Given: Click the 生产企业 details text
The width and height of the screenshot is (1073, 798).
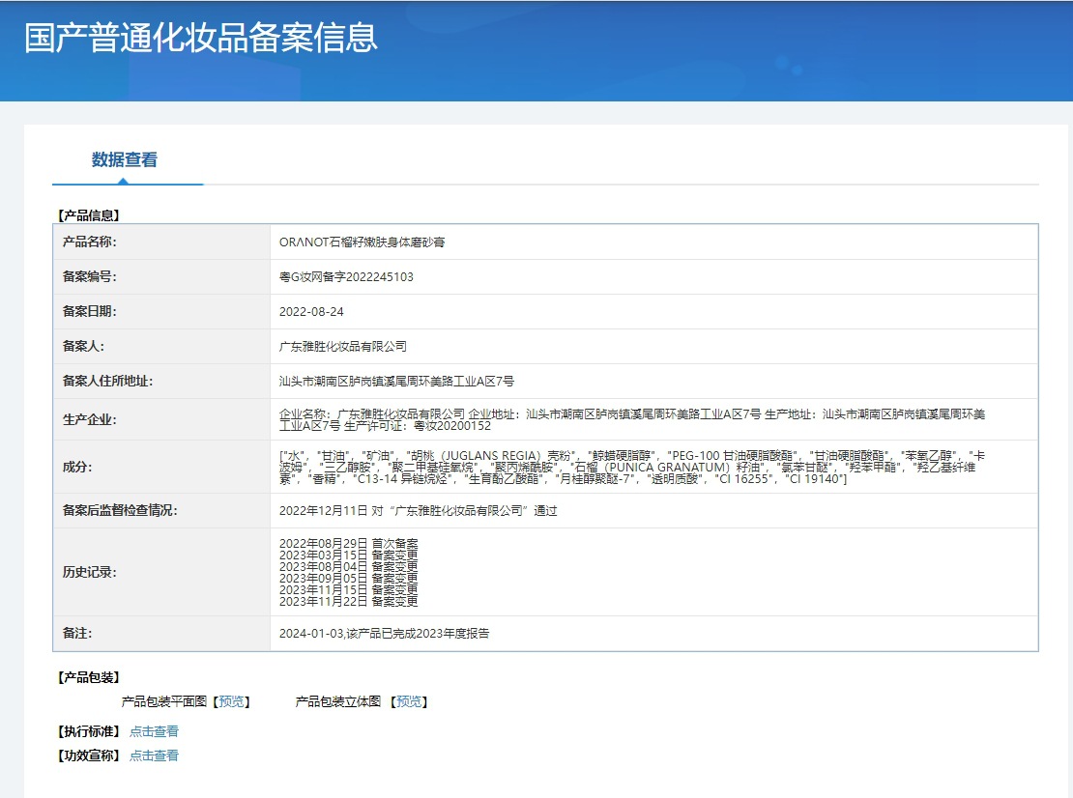Looking at the screenshot, I should tap(632, 420).
